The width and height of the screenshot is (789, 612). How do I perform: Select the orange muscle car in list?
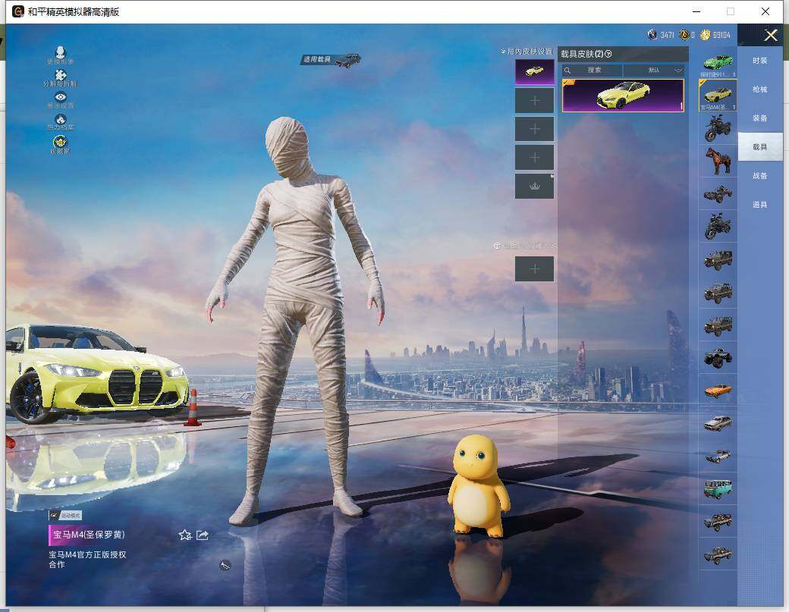[717, 391]
